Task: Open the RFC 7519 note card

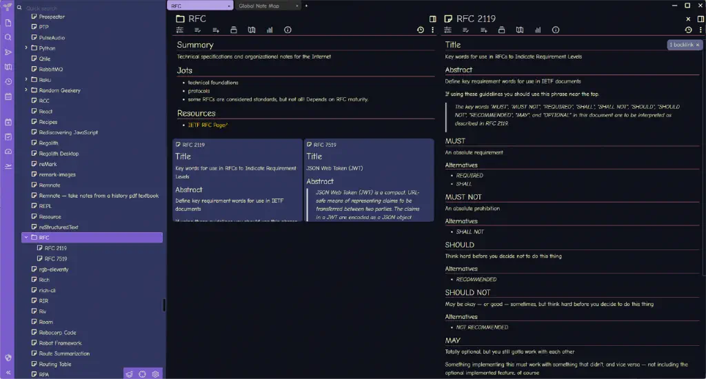Action: point(369,180)
